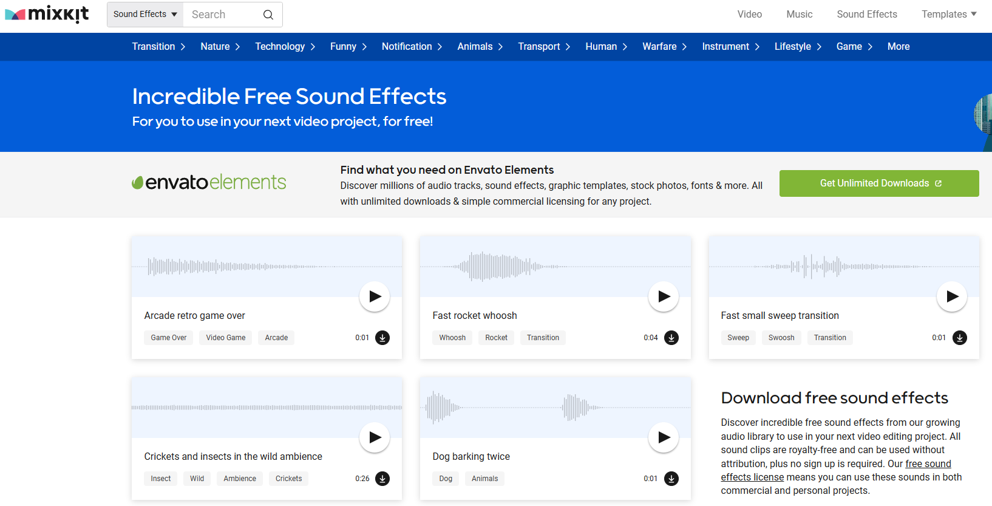Click Get Unlimited Downloads button
The image size is (992, 506).
pyautogui.click(x=879, y=183)
